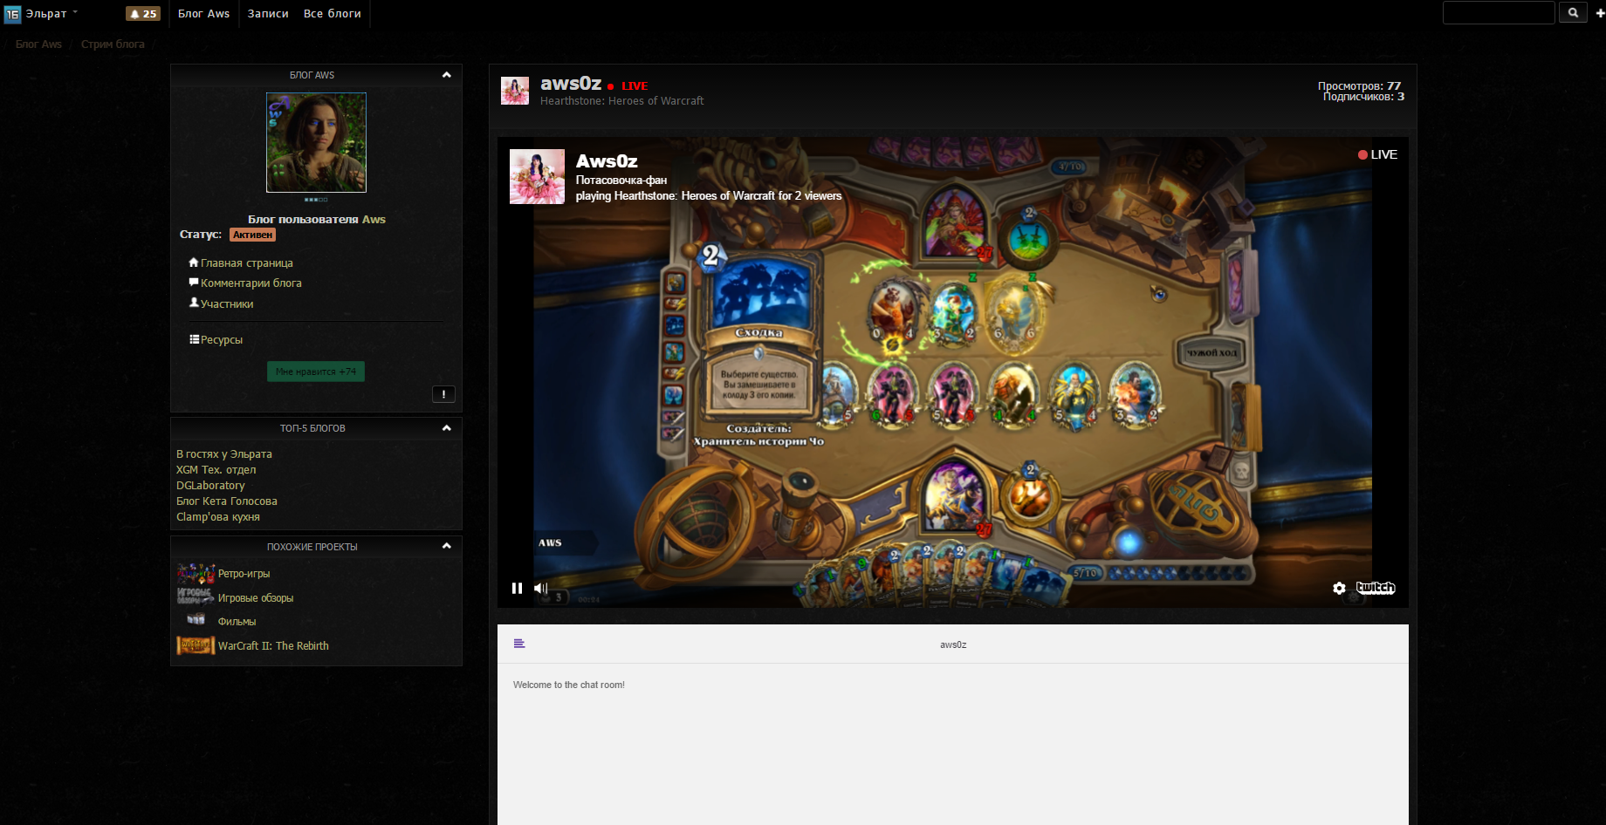The image size is (1606, 825).
Task: Open Ретро-игры project link
Action: pos(244,574)
